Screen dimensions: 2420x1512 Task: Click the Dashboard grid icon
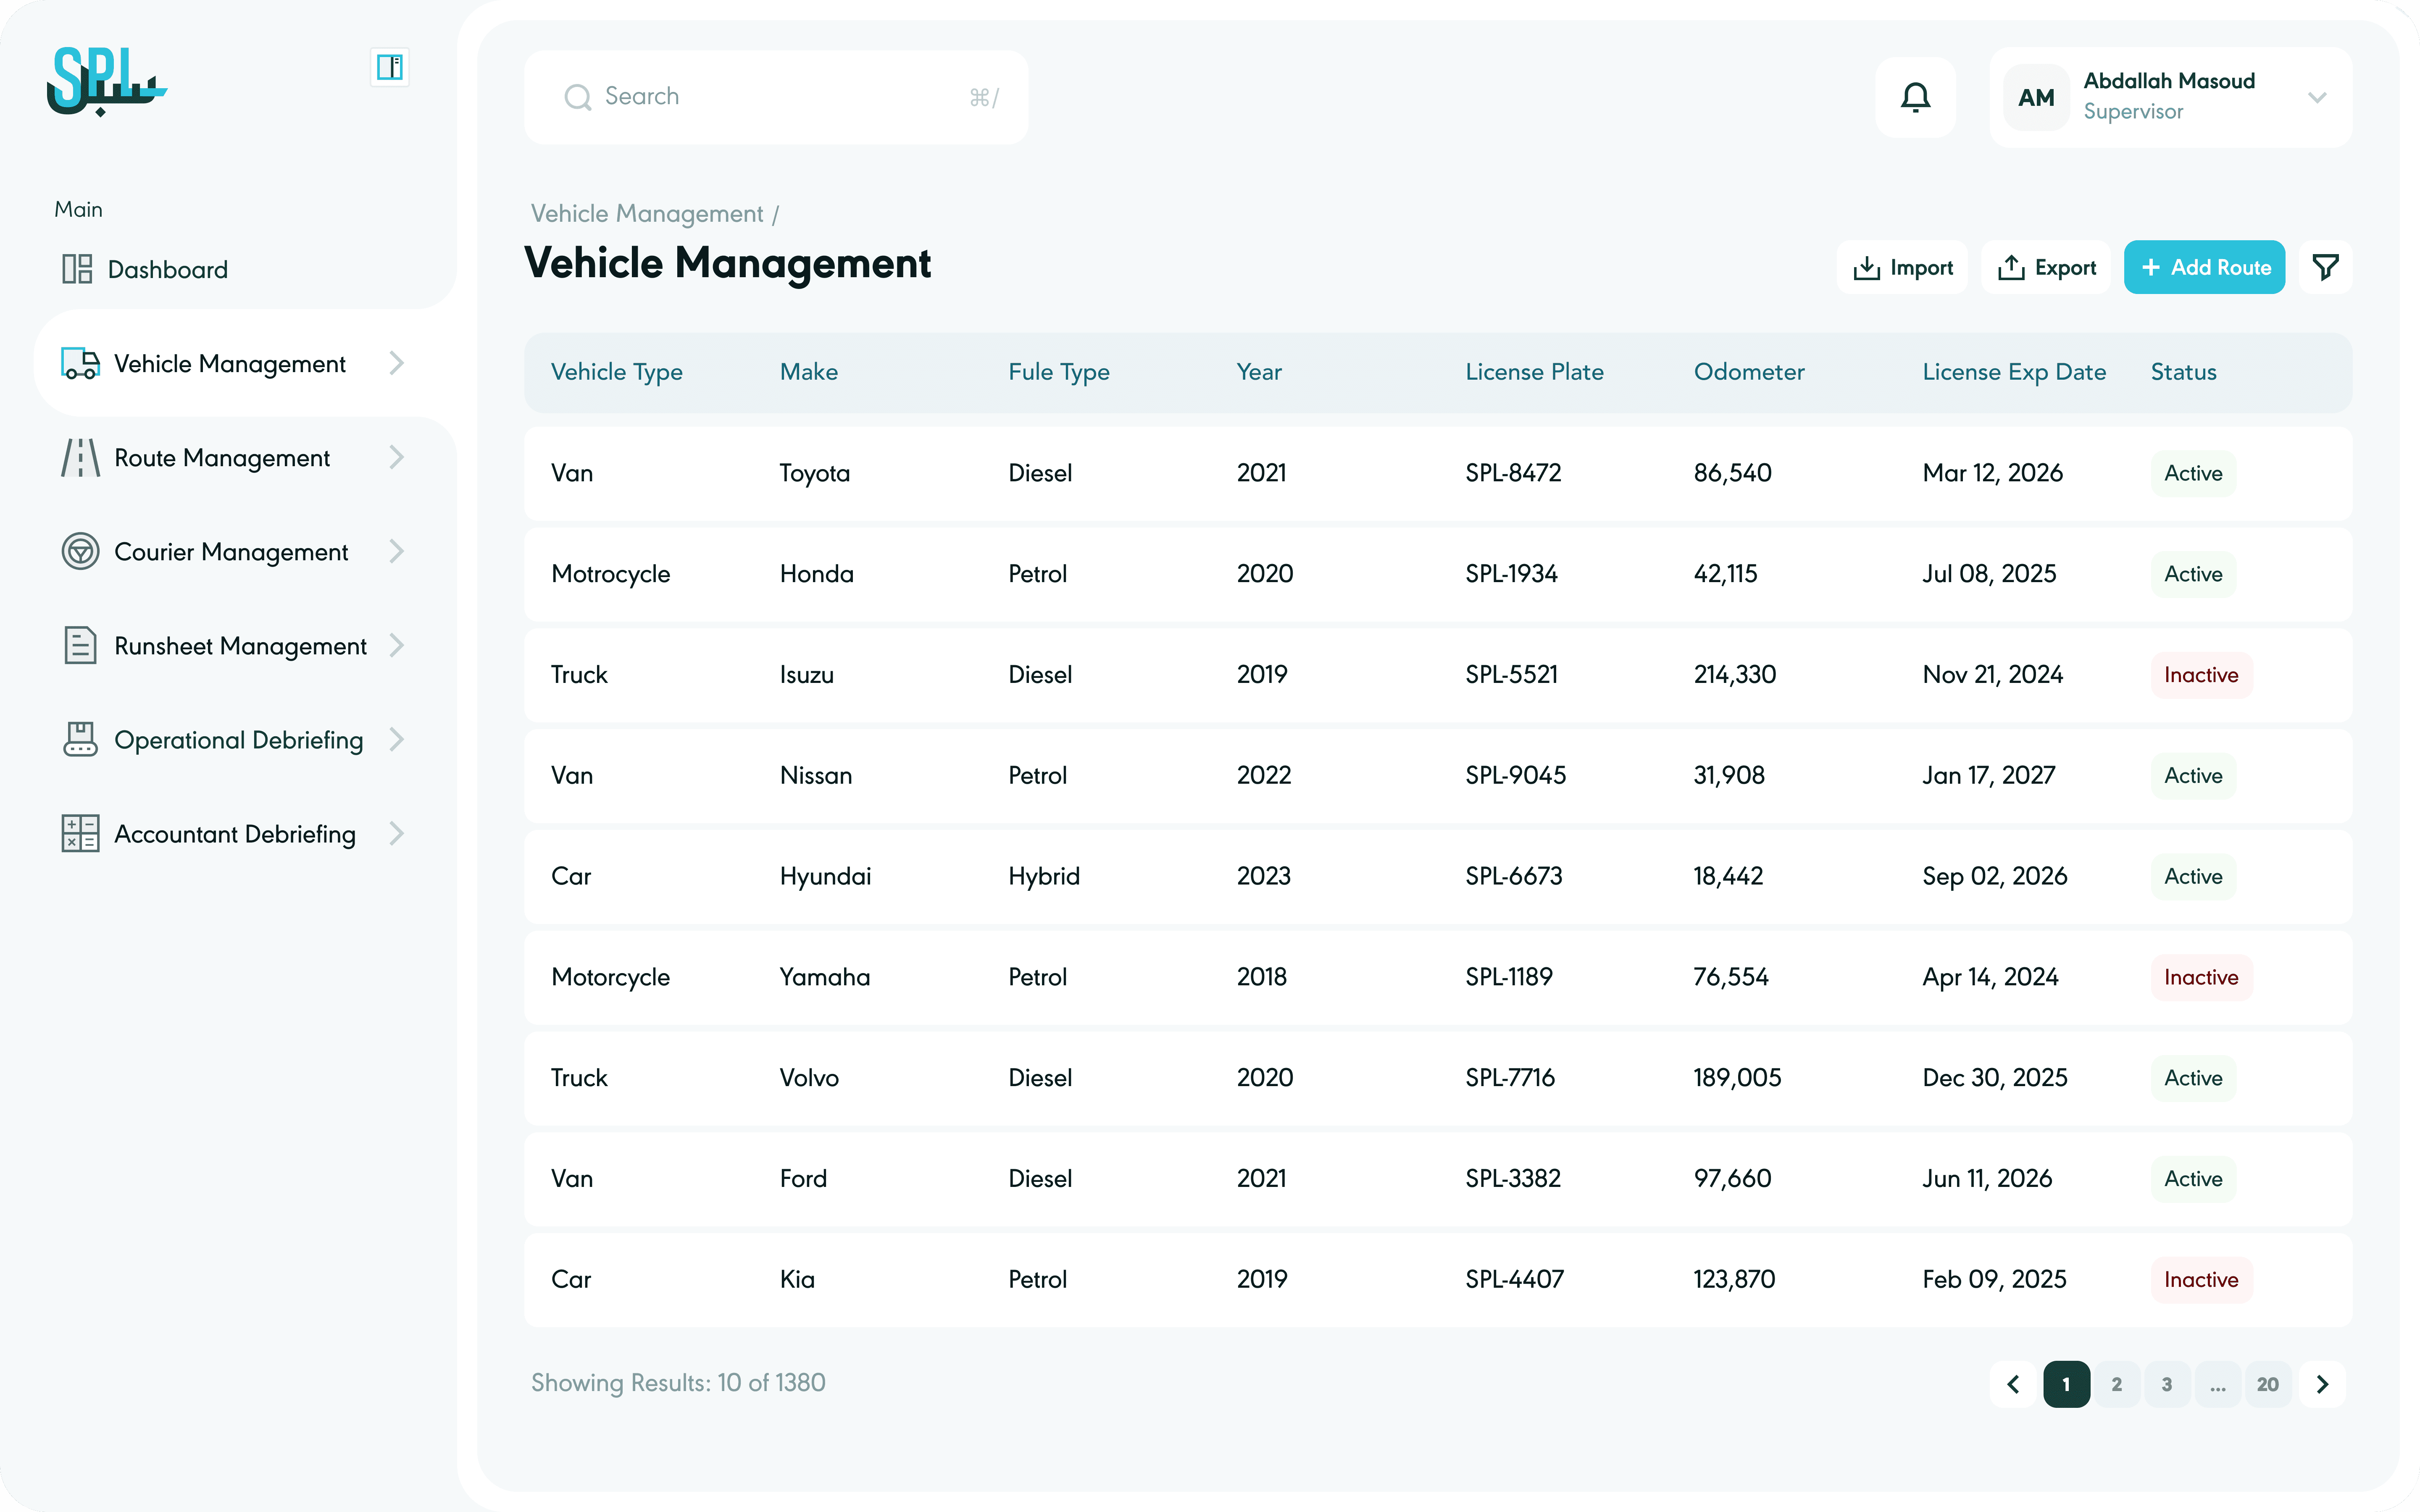tap(77, 269)
